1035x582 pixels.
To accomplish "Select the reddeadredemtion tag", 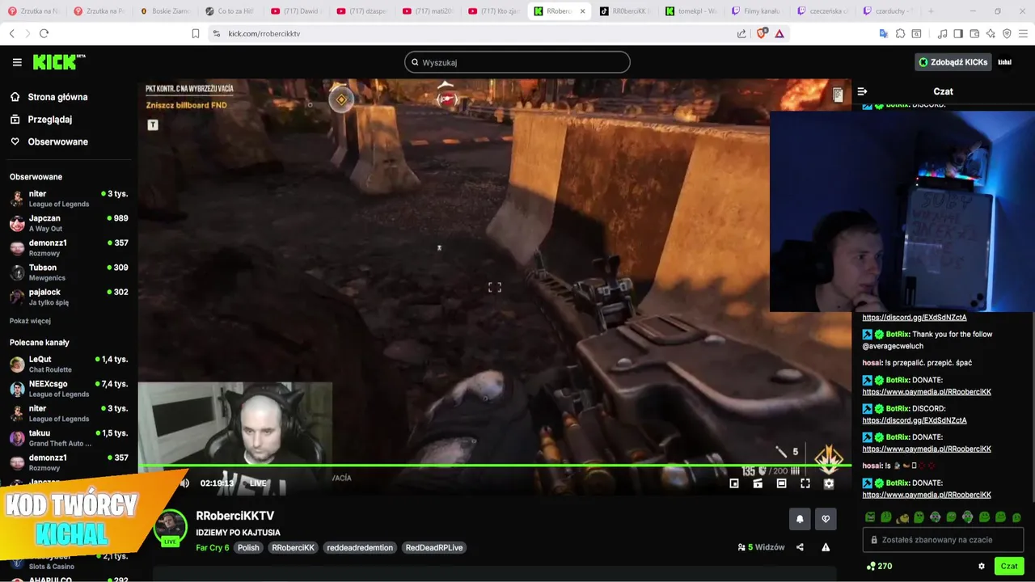I will (x=360, y=547).
